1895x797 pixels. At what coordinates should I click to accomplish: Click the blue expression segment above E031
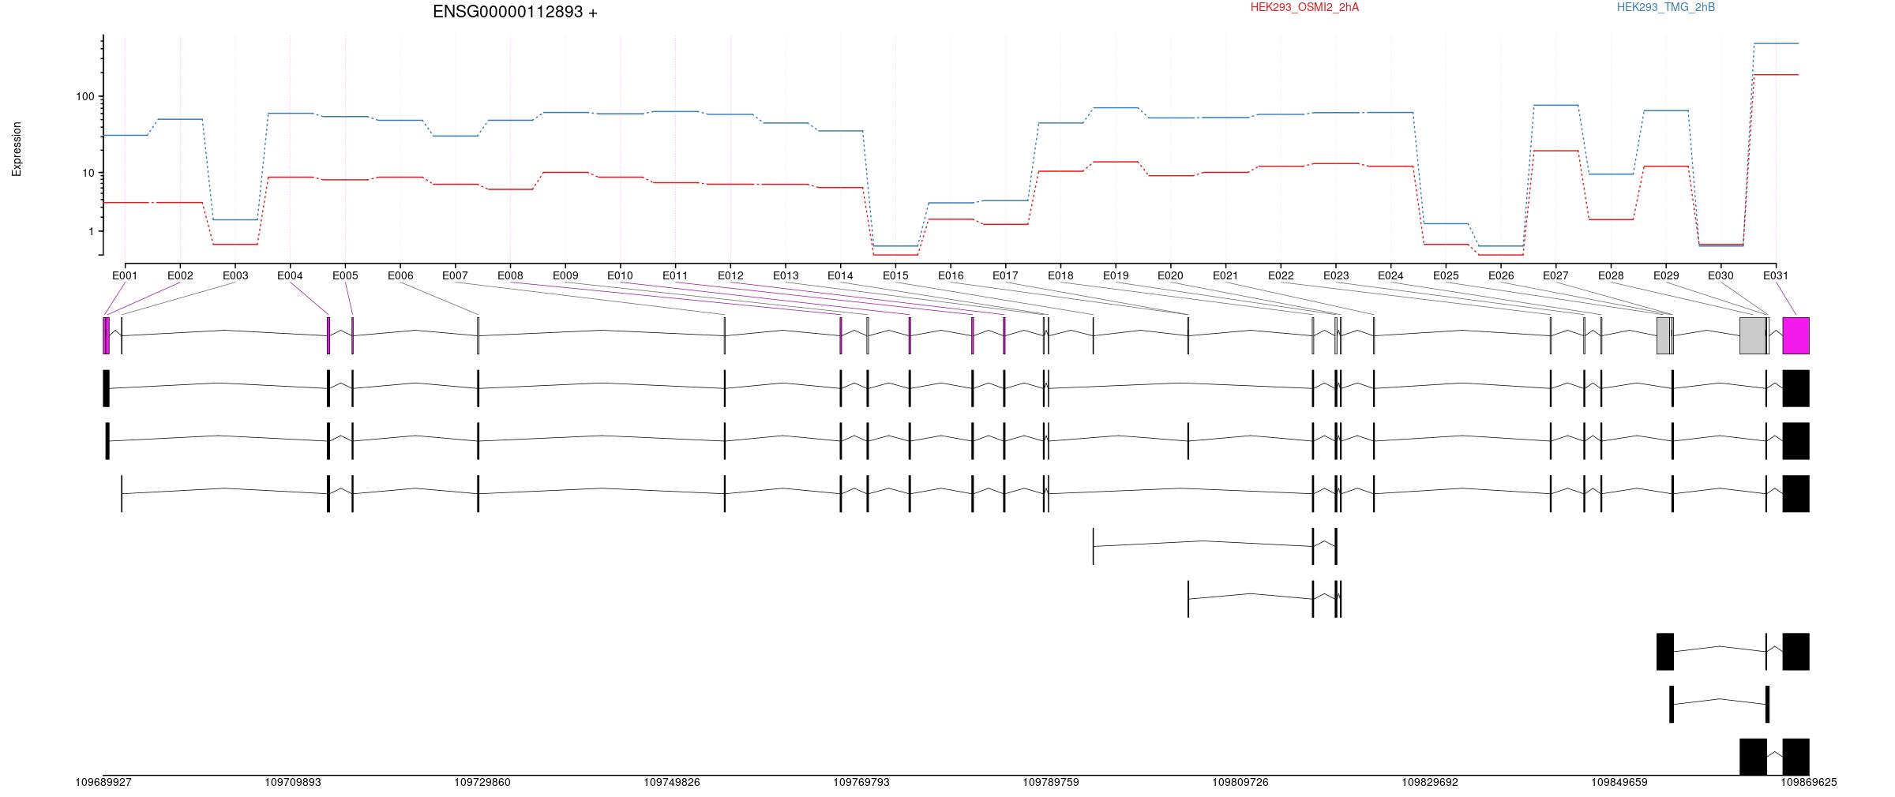[1776, 43]
